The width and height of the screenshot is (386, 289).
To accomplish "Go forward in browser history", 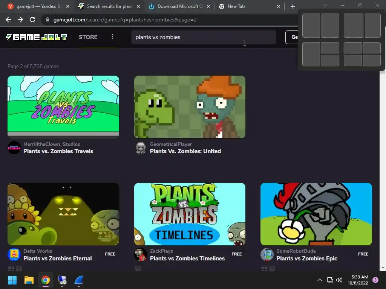I will pos(20,20).
